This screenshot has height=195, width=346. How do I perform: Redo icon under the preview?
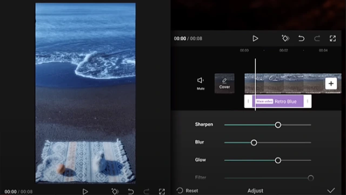point(147,191)
